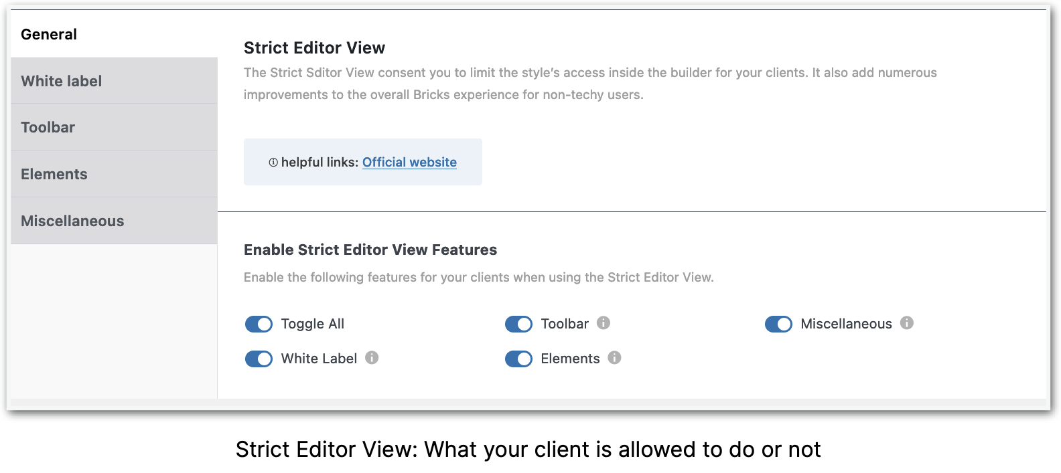The image size is (1061, 473).
Task: Click the Toggle All label text
Action: 312,324
